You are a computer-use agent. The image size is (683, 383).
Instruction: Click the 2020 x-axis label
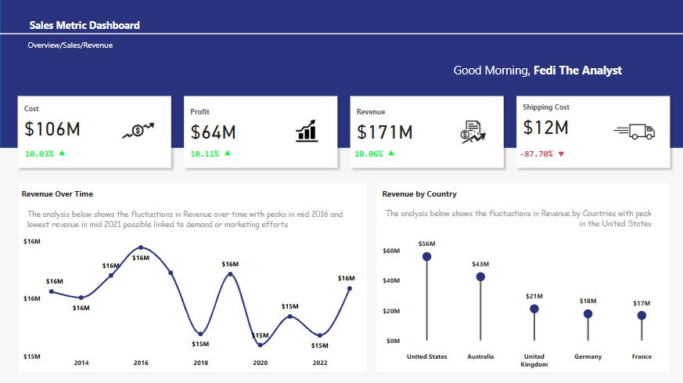click(260, 363)
